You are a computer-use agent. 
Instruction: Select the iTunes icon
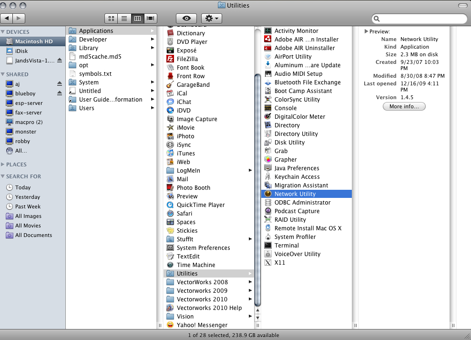tap(170, 154)
